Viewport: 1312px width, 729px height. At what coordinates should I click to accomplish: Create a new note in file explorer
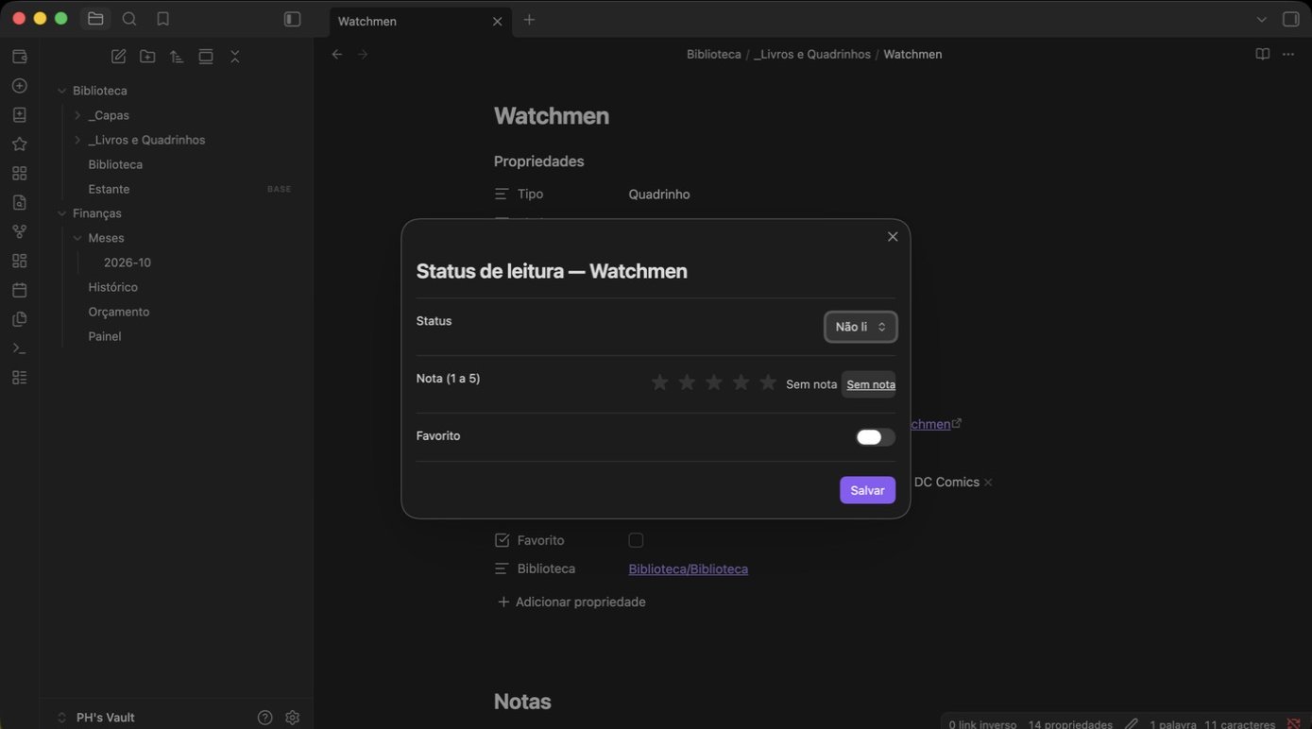(x=118, y=57)
